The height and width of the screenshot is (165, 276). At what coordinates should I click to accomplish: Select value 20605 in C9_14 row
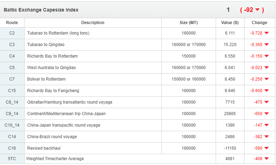coord(230,114)
